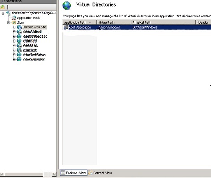211x178 pixels.
Task: Click the /VisionWindows virtual path cell
Action: click(x=109, y=27)
